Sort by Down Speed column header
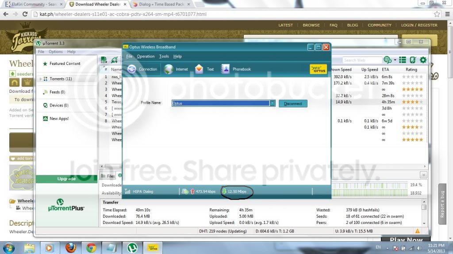 coord(341,69)
